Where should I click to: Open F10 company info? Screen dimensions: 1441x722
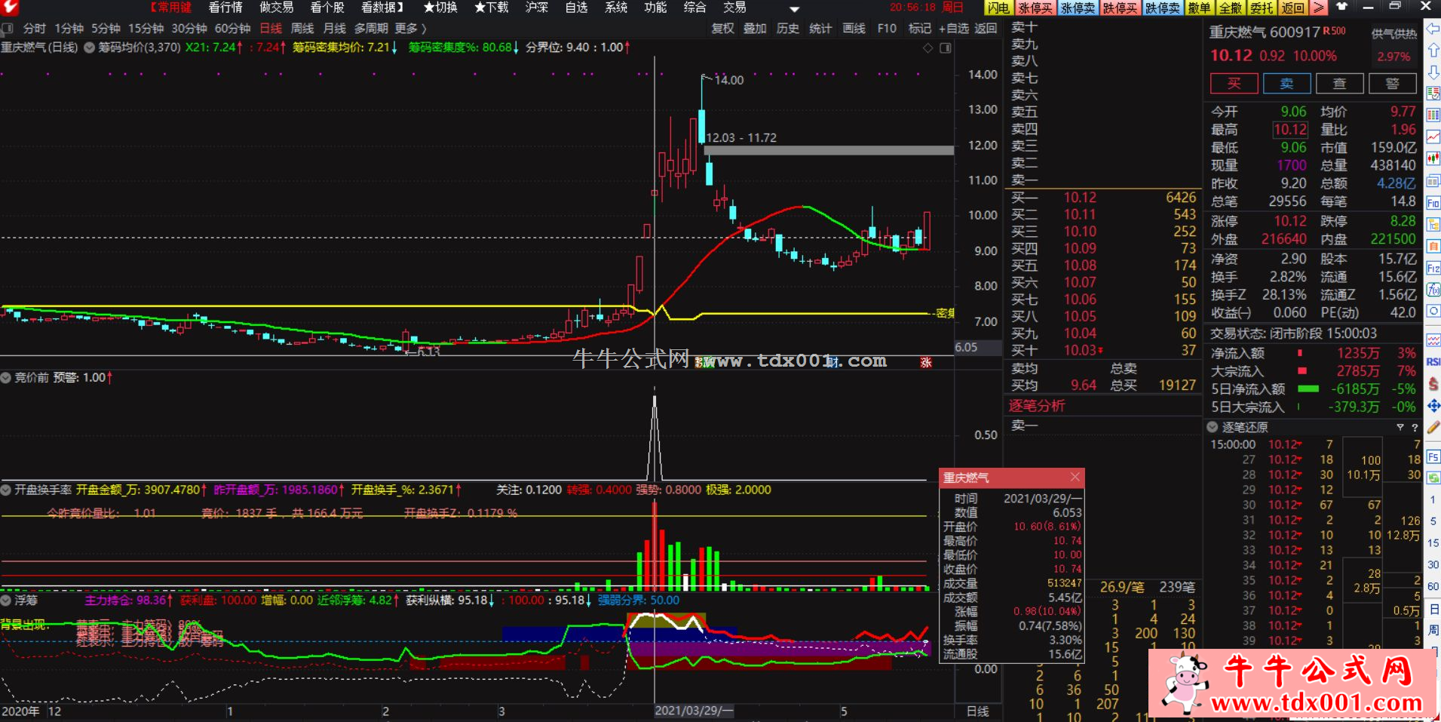(x=887, y=29)
